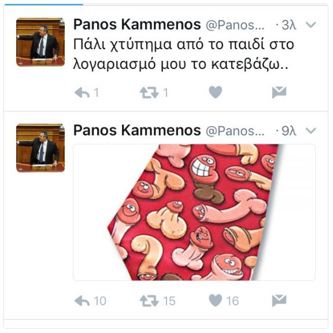Click Panos Kammenos name on first tweet
This screenshot has width=333, height=333.
[x=137, y=24]
